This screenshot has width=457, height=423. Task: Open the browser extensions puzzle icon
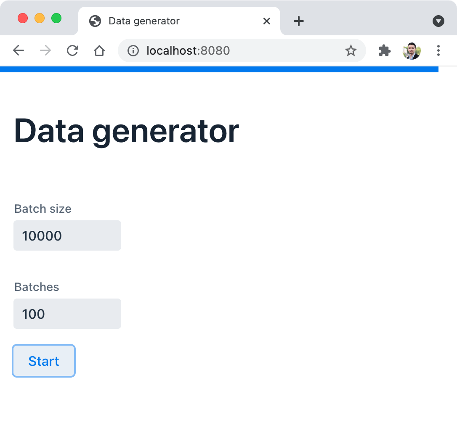coord(384,50)
